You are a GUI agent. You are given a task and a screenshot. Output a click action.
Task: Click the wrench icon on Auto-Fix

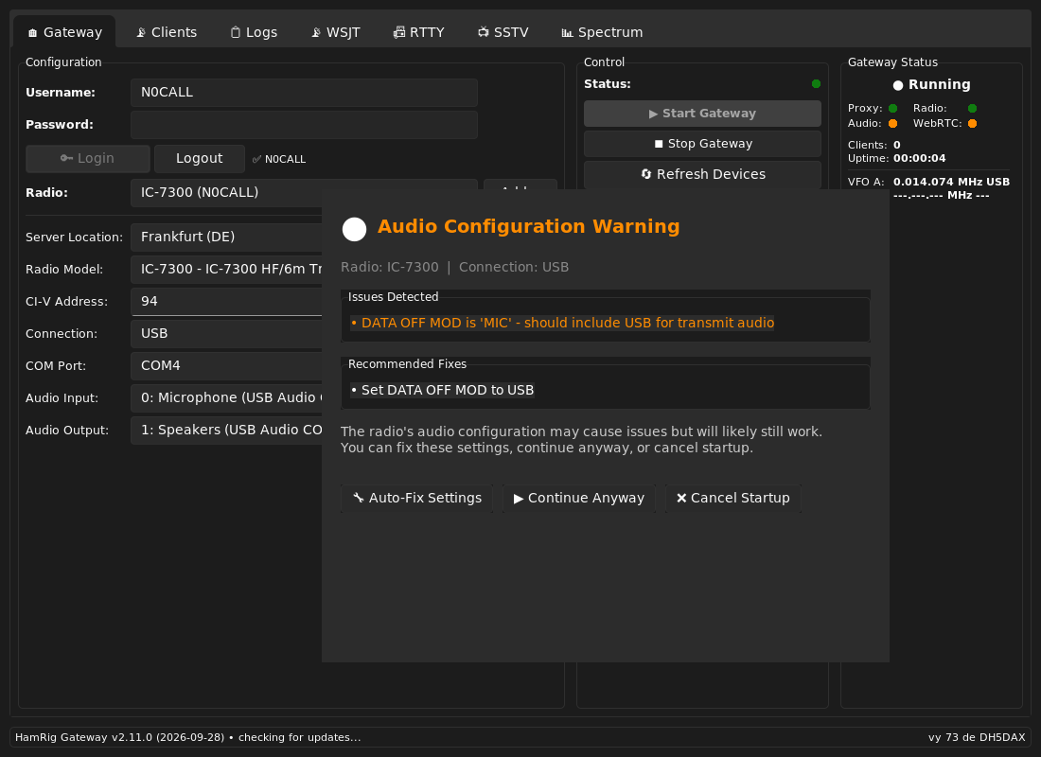click(x=359, y=498)
